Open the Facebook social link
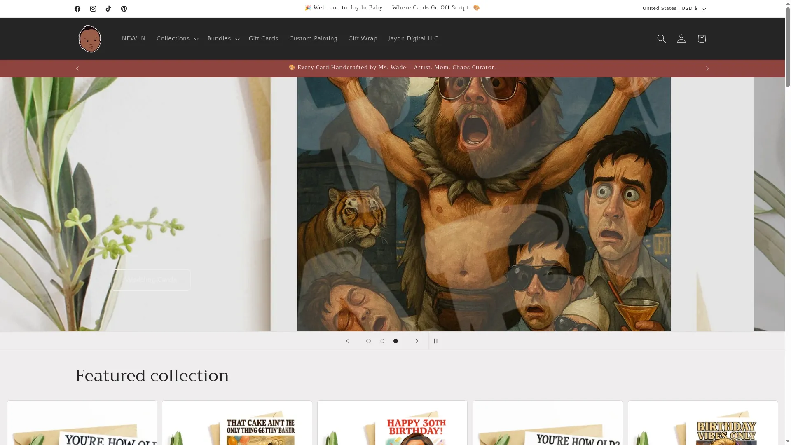 pos(77,9)
